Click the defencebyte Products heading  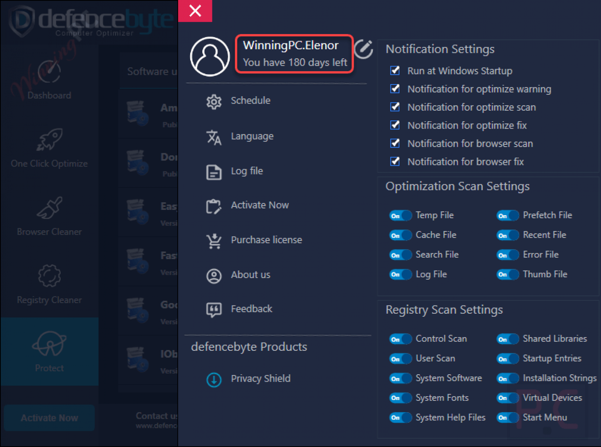pyautogui.click(x=249, y=347)
